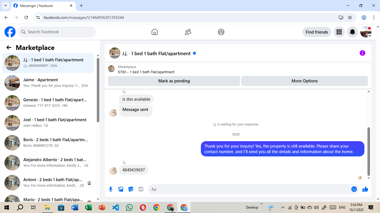Click the volume icon in system tray
380x213 pixels.
click(x=316, y=207)
